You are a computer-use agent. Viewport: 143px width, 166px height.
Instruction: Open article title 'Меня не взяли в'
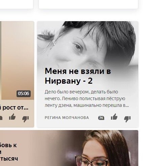[78, 71]
